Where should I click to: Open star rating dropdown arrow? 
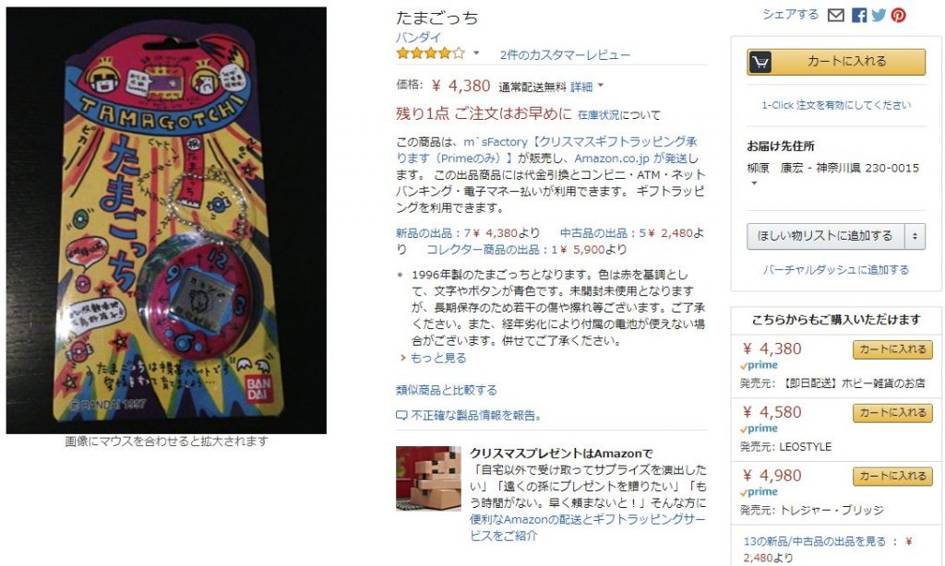tap(476, 53)
